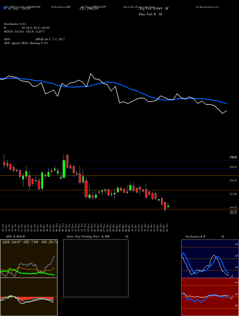Click the 'Day Vol: 0 M' label
Image resolution: width=239 pixels, height=316 pixels.
click(x=150, y=14)
